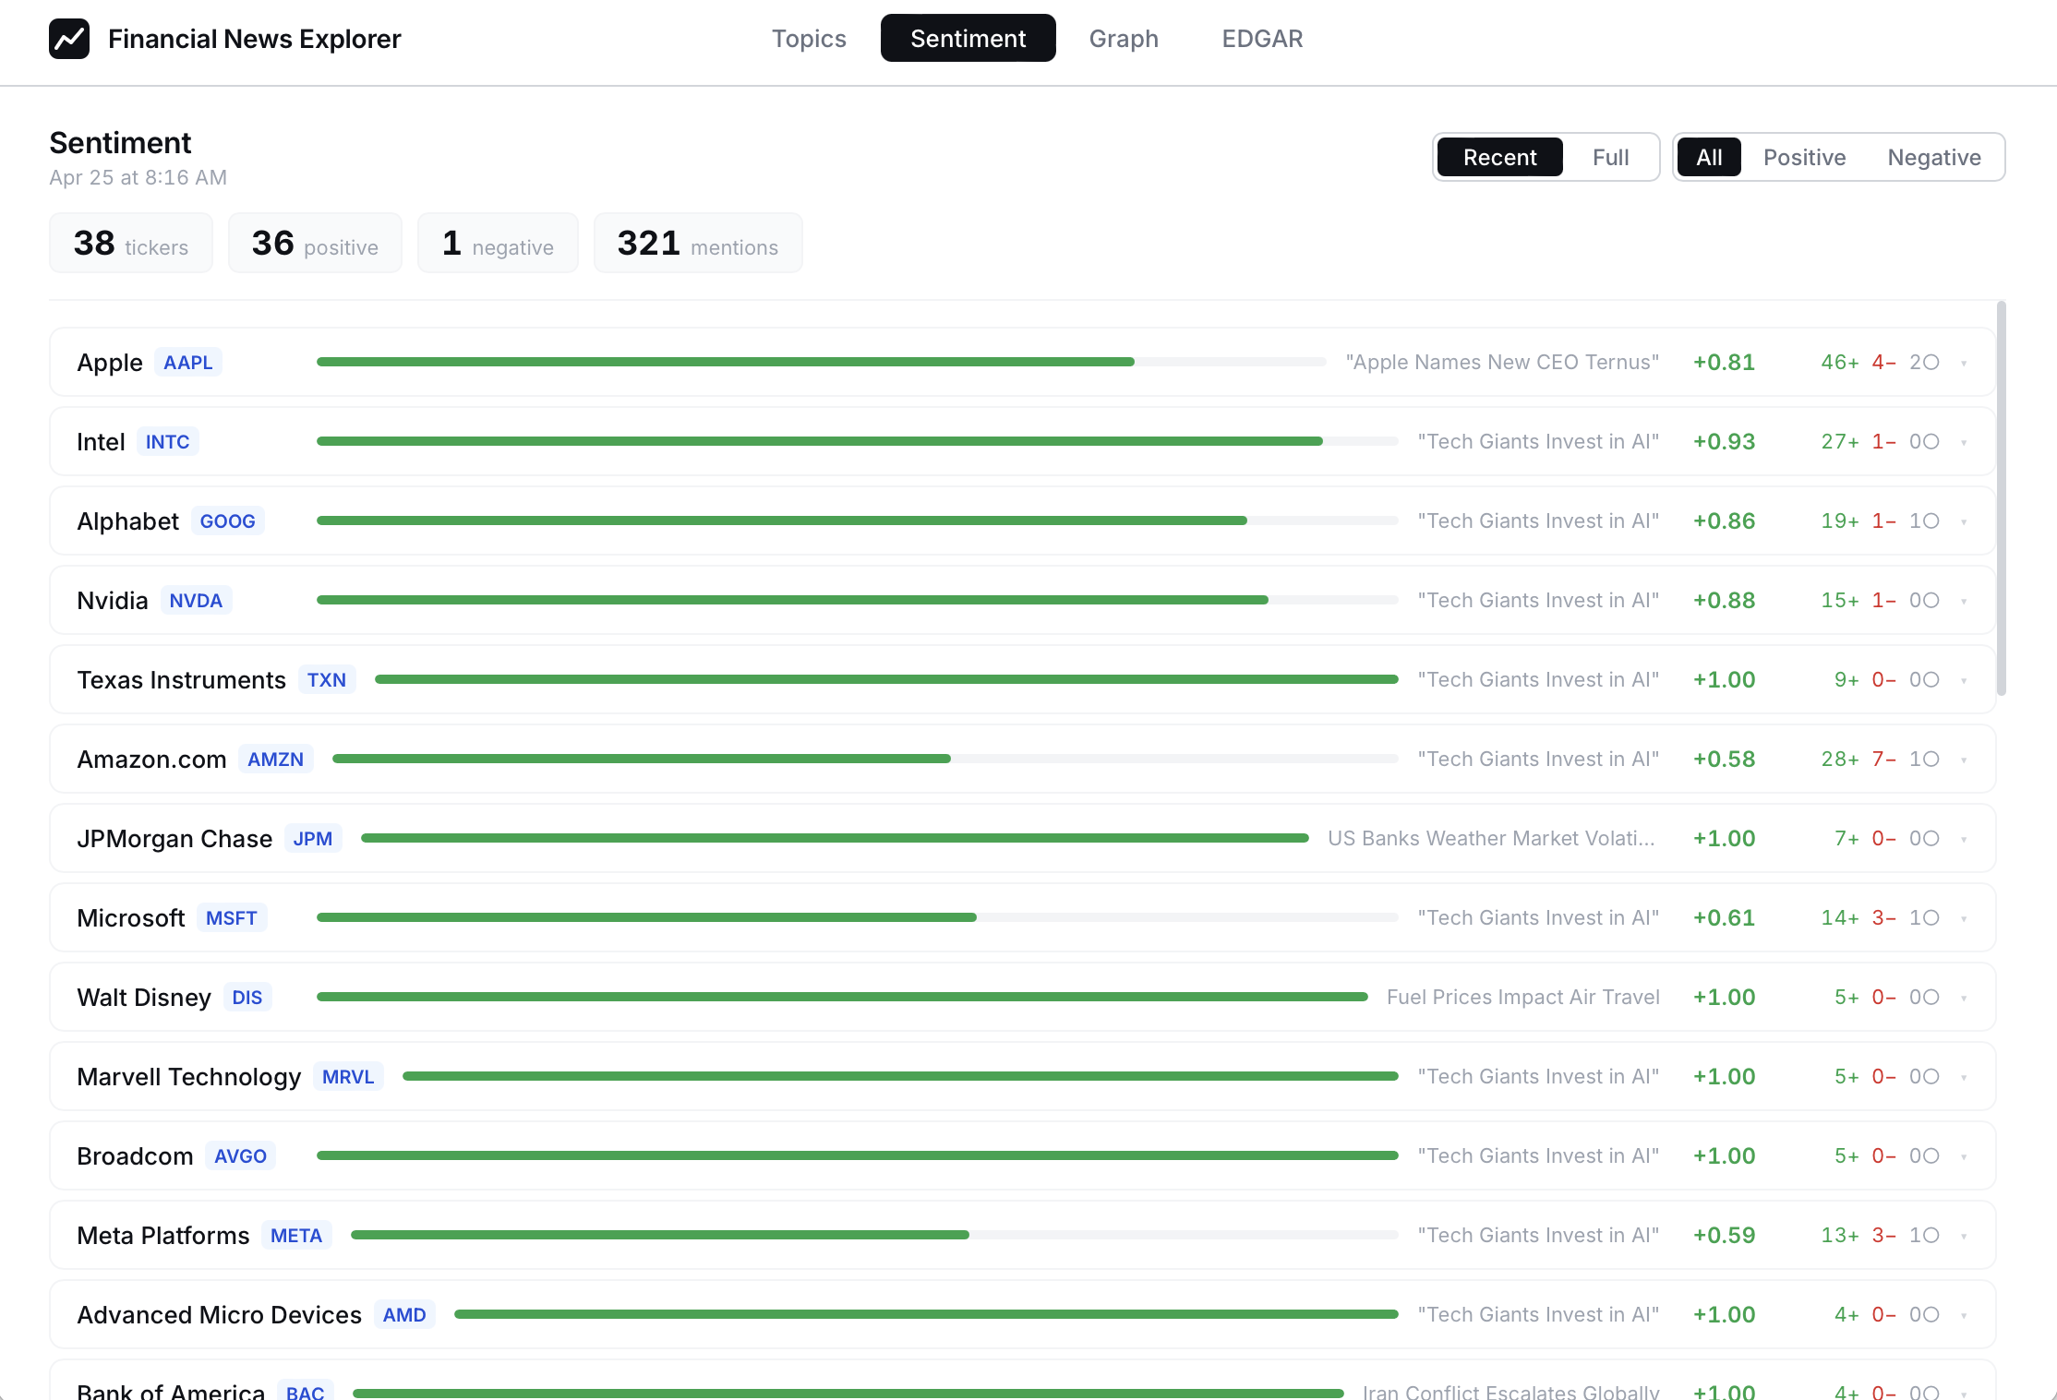
Task: Click the AAPL ticker badge
Action: pos(187,363)
